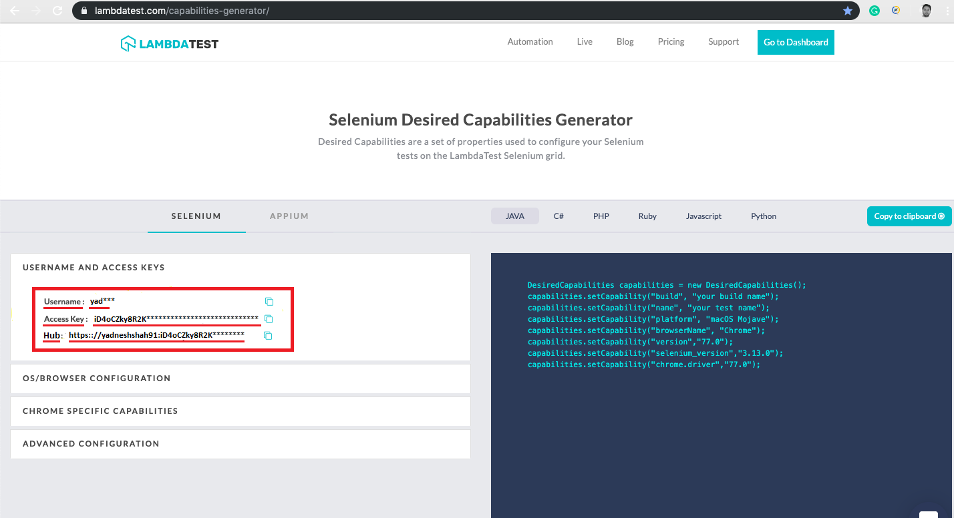Switch to the Appium tab

[x=289, y=216]
